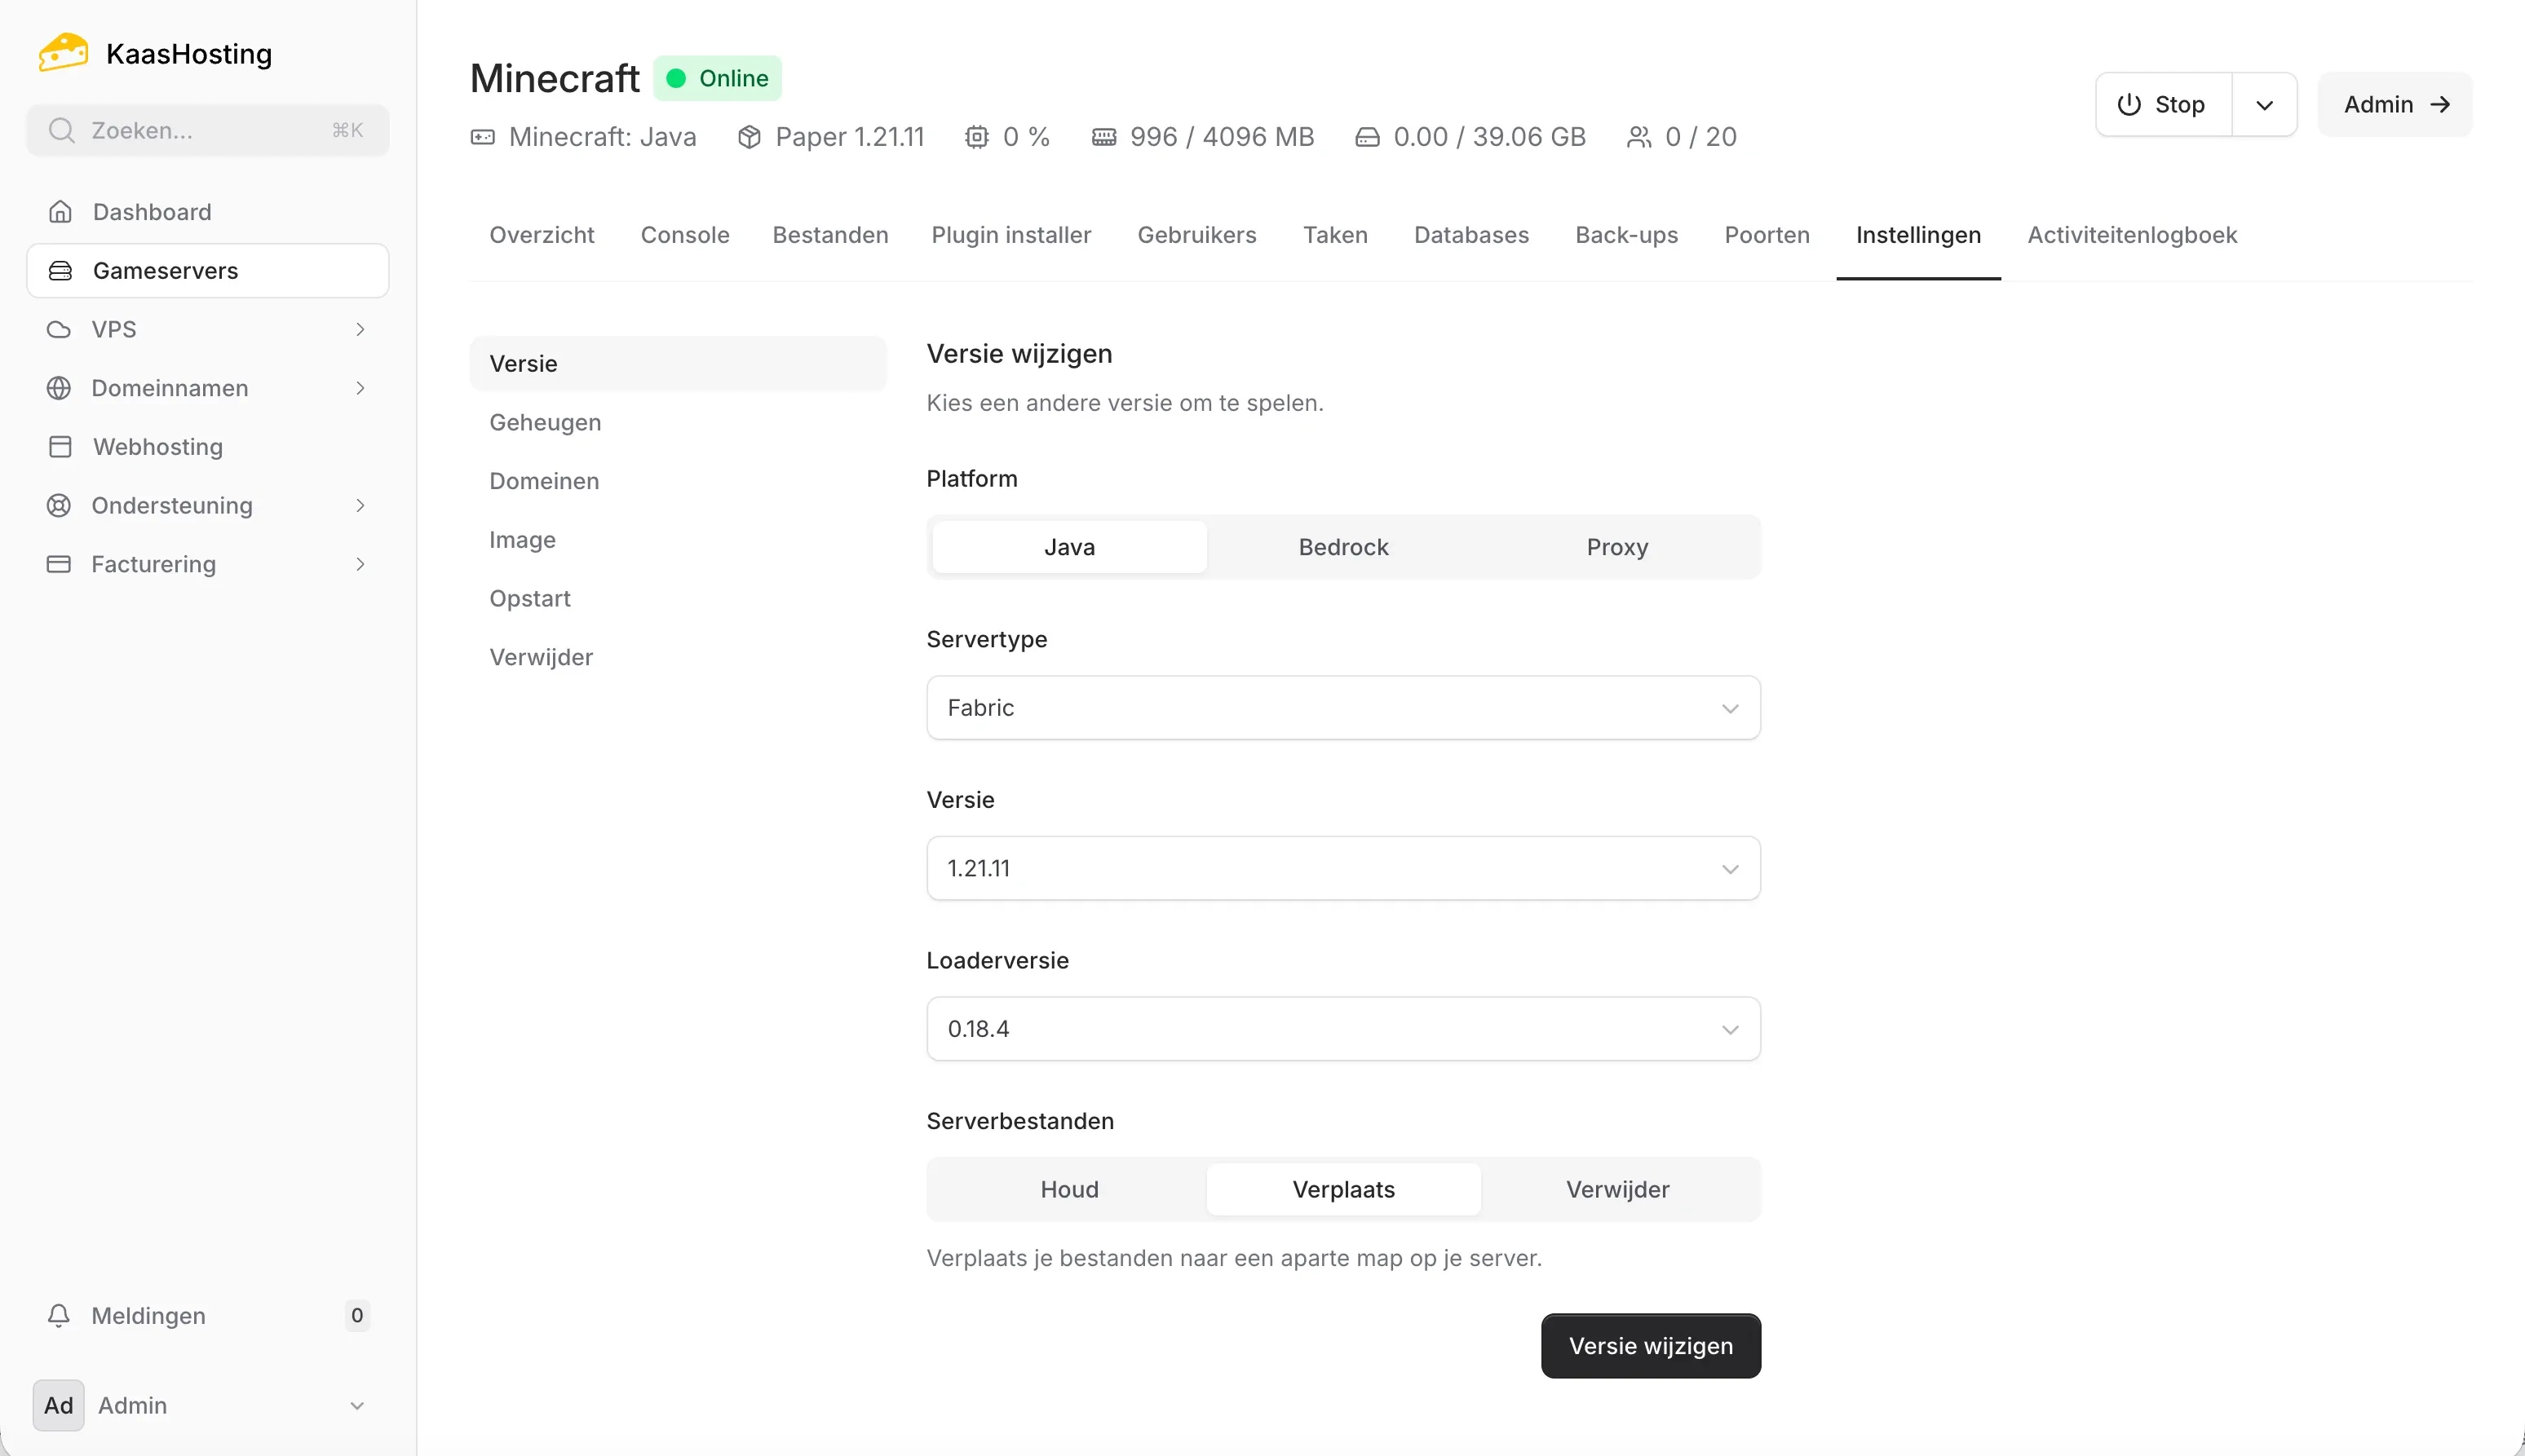
Task: Click the Domeinnamen globe icon
Action: [59, 388]
